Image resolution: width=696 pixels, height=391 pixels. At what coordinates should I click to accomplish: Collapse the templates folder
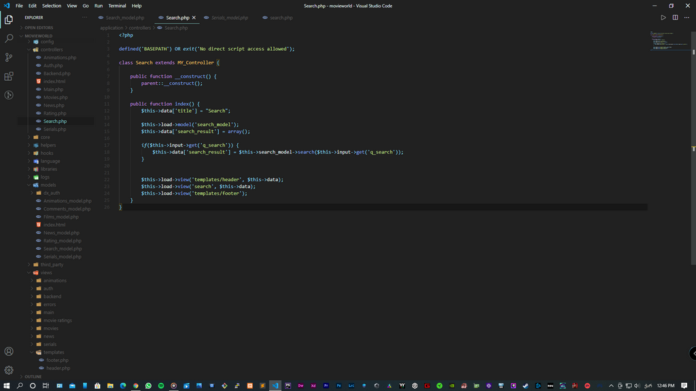coord(53,352)
